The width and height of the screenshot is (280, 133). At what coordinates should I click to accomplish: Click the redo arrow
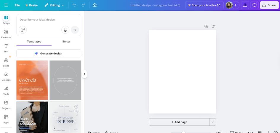[83, 5]
